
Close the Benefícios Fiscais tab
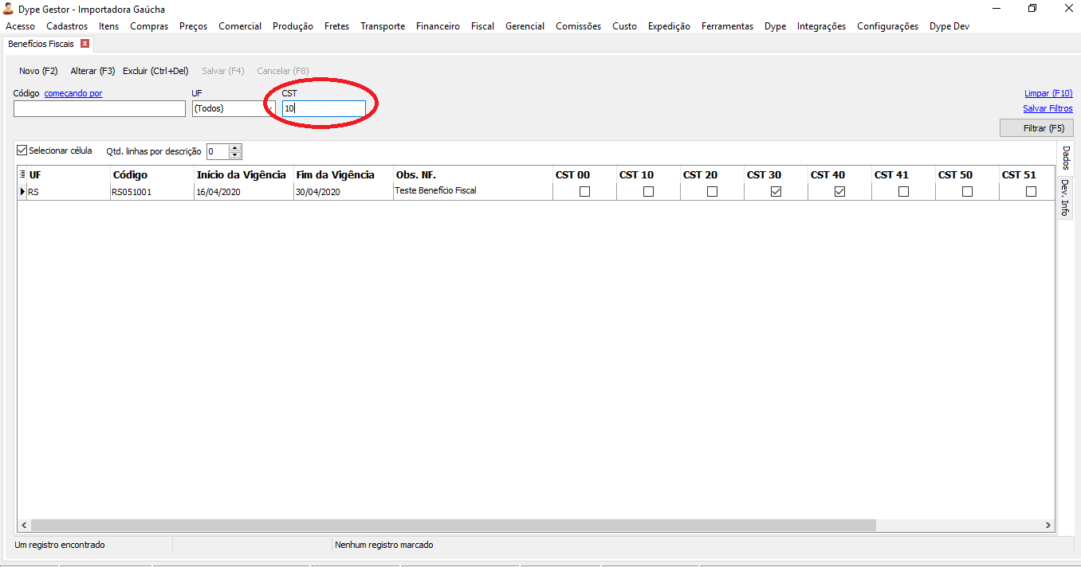(x=85, y=44)
